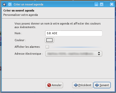Click the Afficher les alarmes label
Viewport: 116px width, 93px height.
27,47
